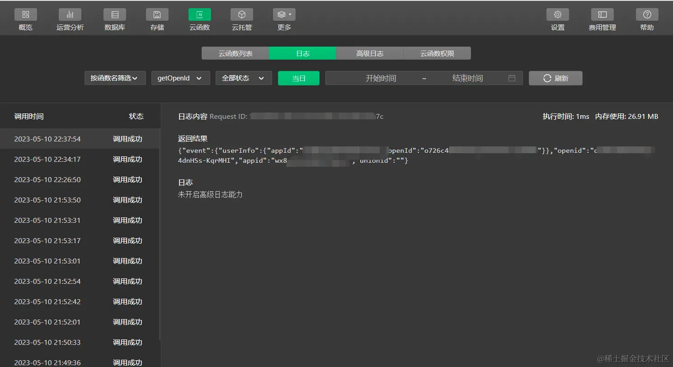Select the log entry 2023-05-10 21:53:50

pos(80,200)
